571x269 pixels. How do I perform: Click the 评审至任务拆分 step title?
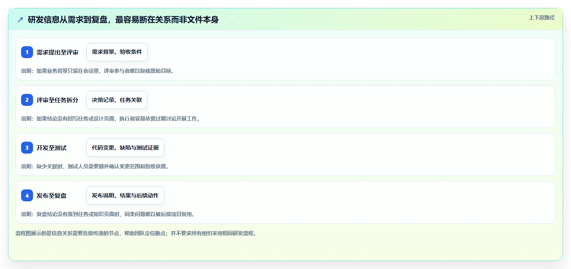click(57, 100)
